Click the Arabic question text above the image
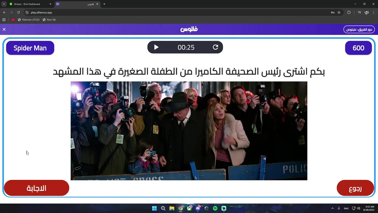Viewport: 378px width, 213px height. [x=189, y=72]
